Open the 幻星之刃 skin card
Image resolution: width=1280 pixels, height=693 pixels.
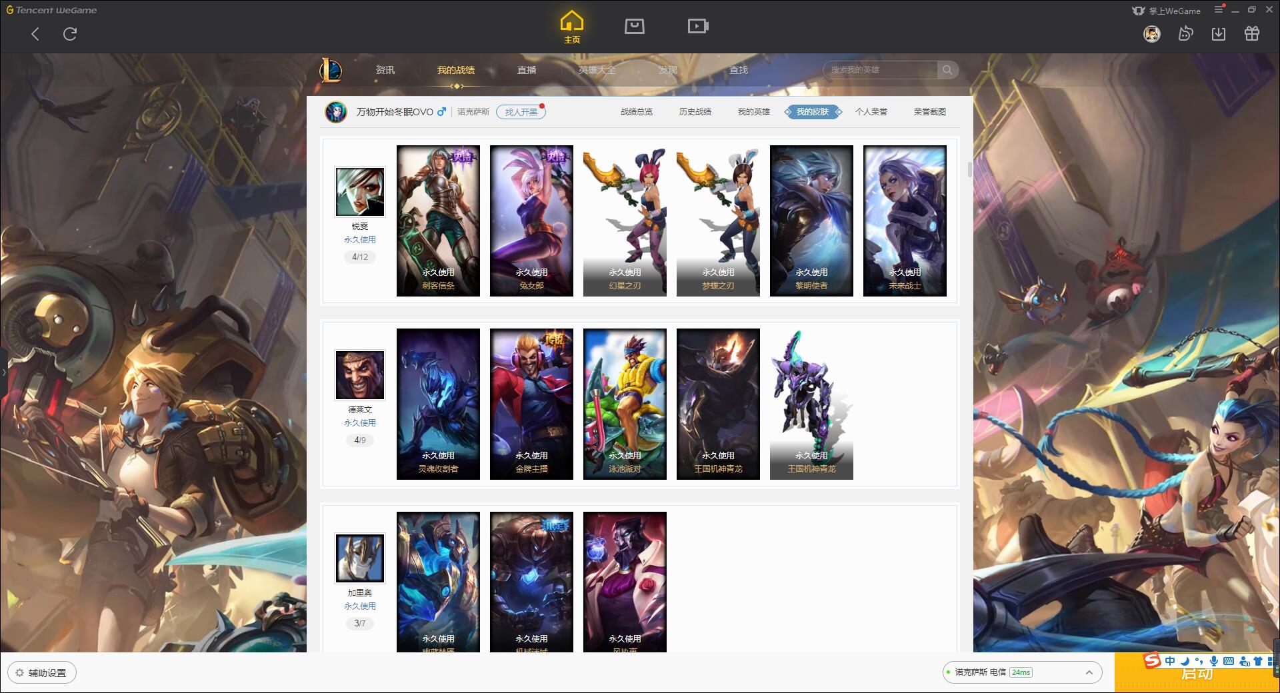pos(625,221)
